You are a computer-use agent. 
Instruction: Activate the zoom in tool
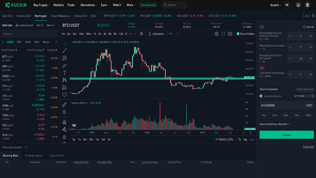tap(64, 112)
